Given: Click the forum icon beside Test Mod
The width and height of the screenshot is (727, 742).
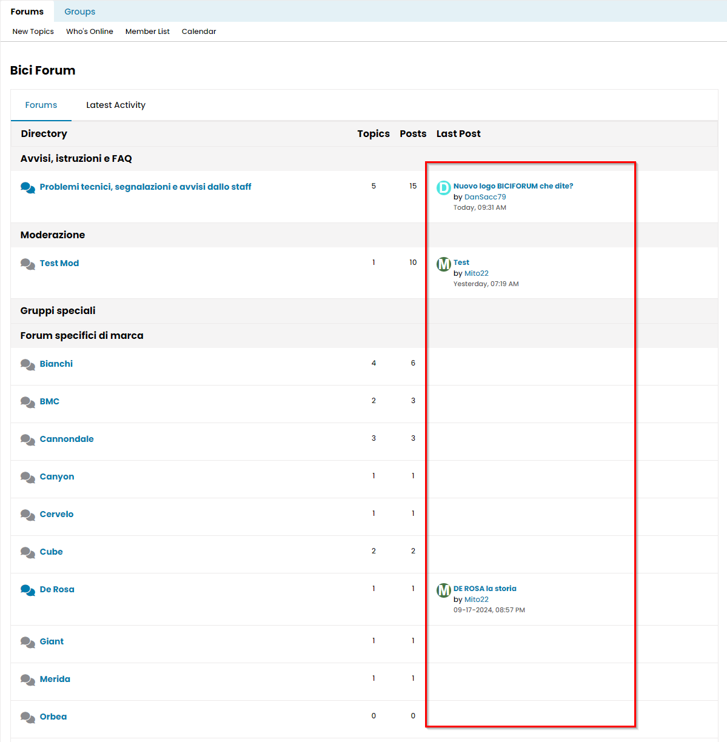Looking at the screenshot, I should (x=27, y=264).
